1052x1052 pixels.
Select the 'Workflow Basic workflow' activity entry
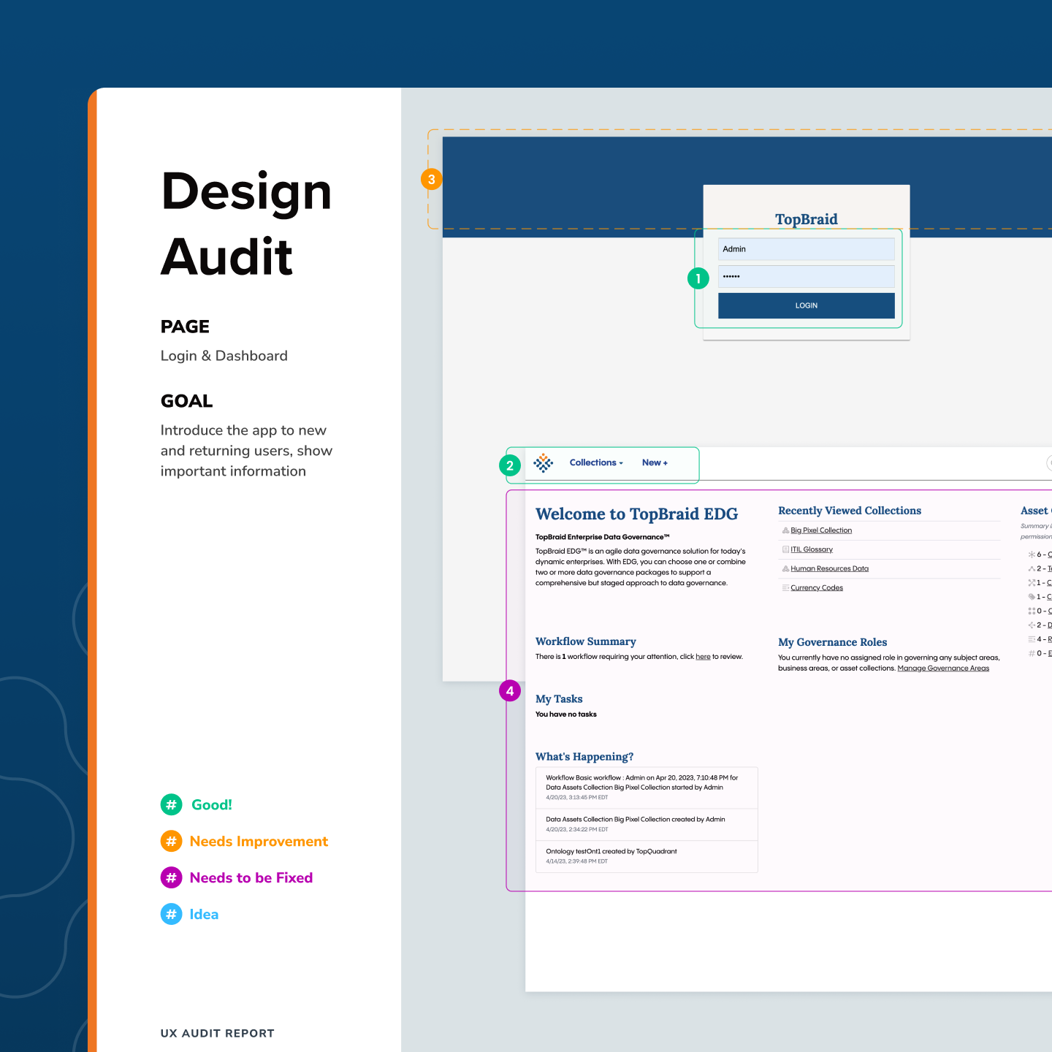[x=647, y=788]
